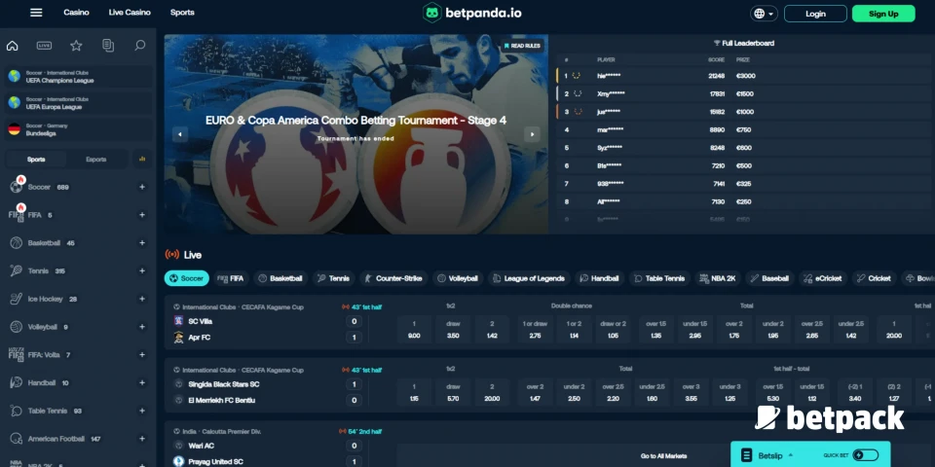Open the bet history document icon
This screenshot has width=935, height=467.
pyautogui.click(x=108, y=46)
